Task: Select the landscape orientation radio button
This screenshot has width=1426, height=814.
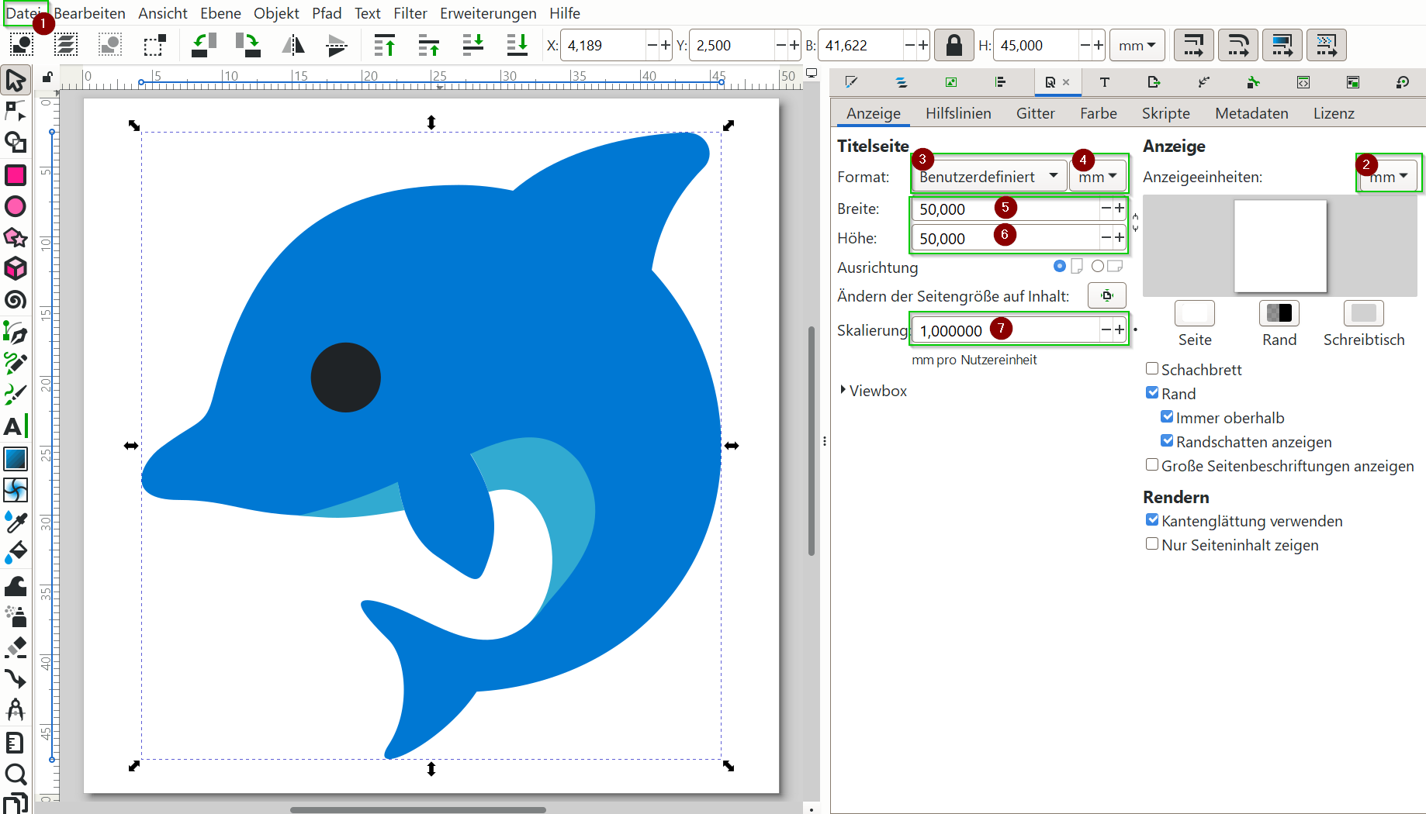Action: tap(1098, 267)
